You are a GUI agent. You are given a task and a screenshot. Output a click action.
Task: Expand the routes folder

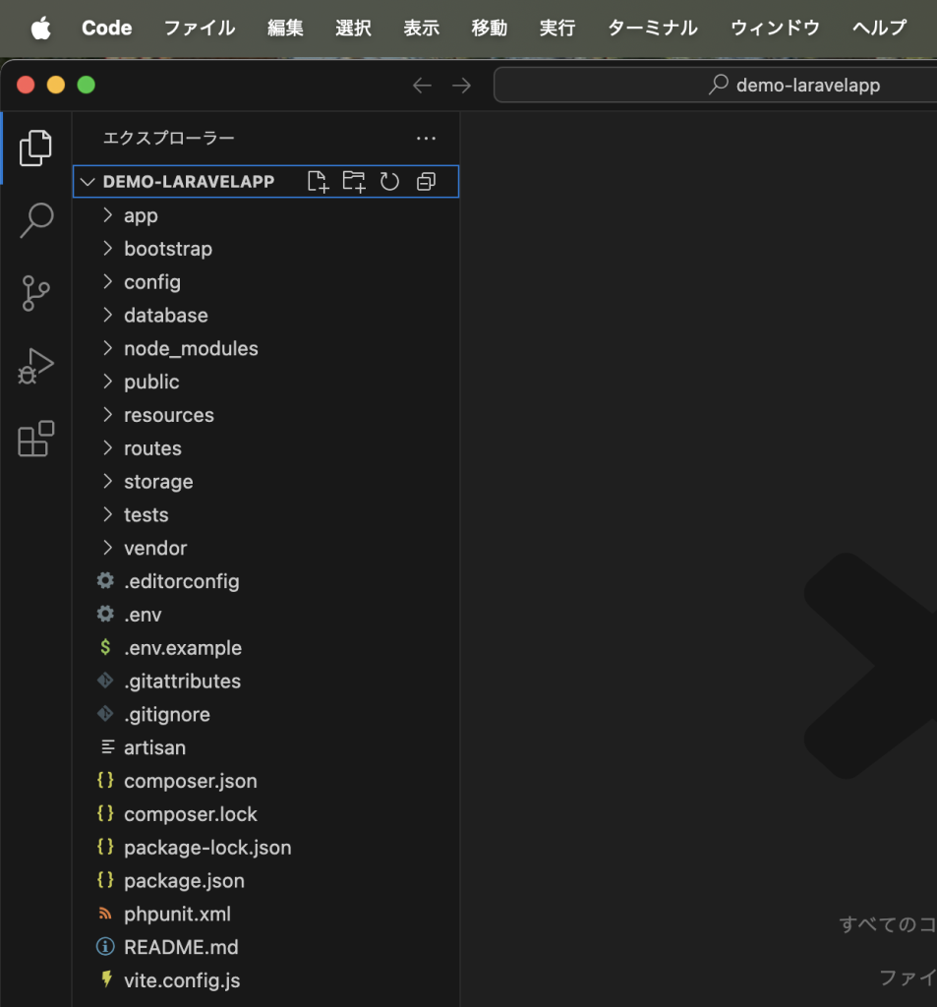pyautogui.click(x=152, y=448)
